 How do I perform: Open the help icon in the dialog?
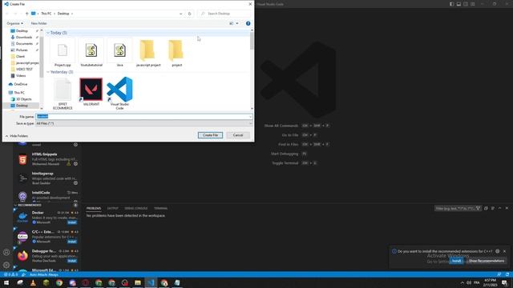(x=248, y=23)
